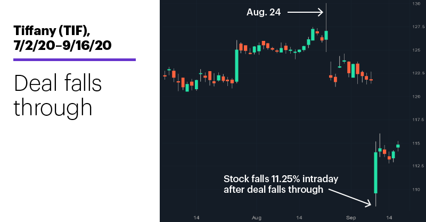426x222 pixels.
Task: Click the 115 price axis label
Action: [x=416, y=143]
